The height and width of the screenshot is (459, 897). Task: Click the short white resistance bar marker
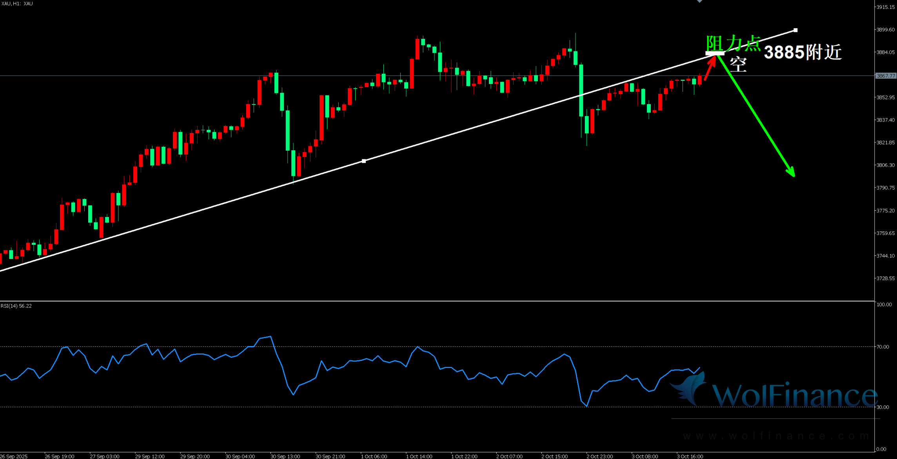(715, 53)
